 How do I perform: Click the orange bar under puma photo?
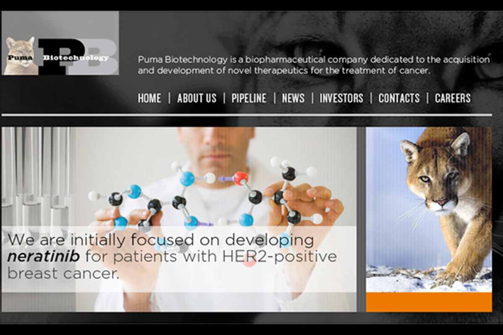click(429, 302)
